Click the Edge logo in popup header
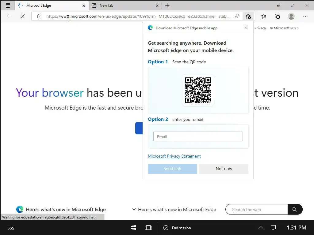Image resolution: width=314 pixels, height=235 pixels. click(150, 28)
